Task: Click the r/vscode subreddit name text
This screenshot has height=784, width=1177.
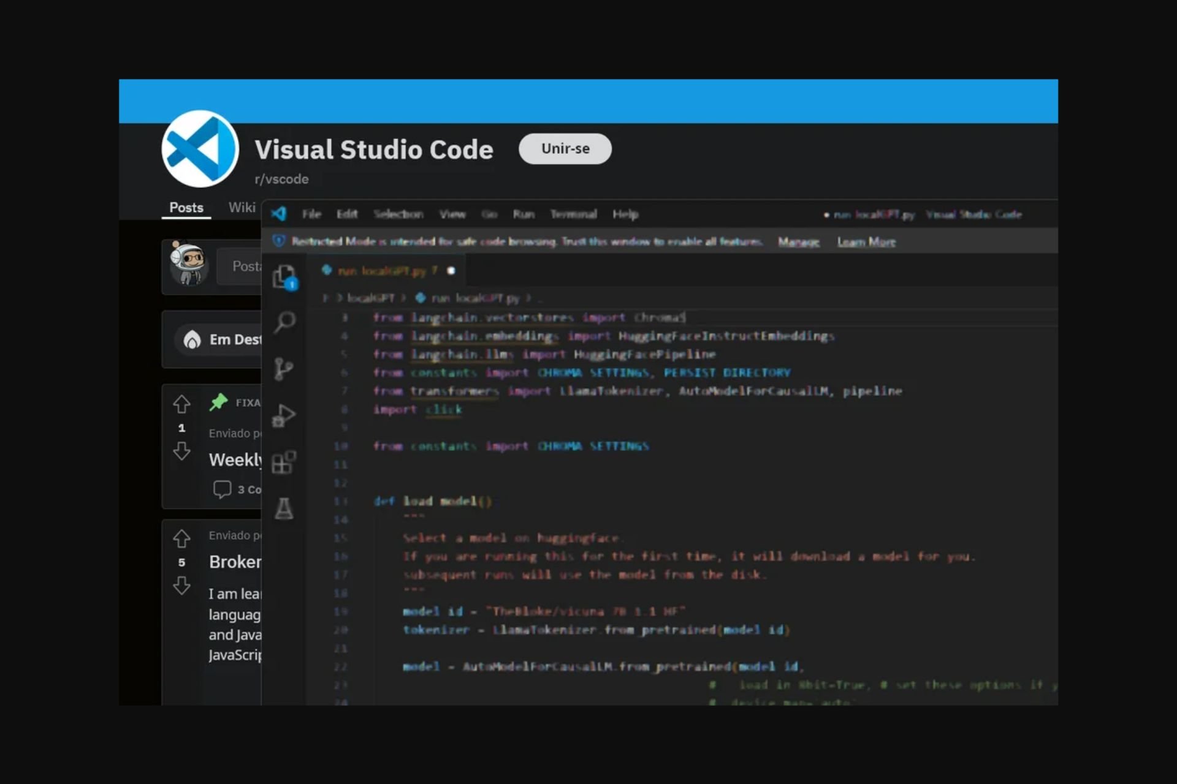Action: click(281, 179)
